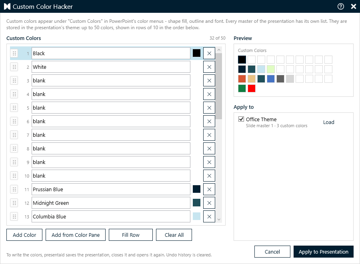Click Apply to Presentation

coord(324,252)
